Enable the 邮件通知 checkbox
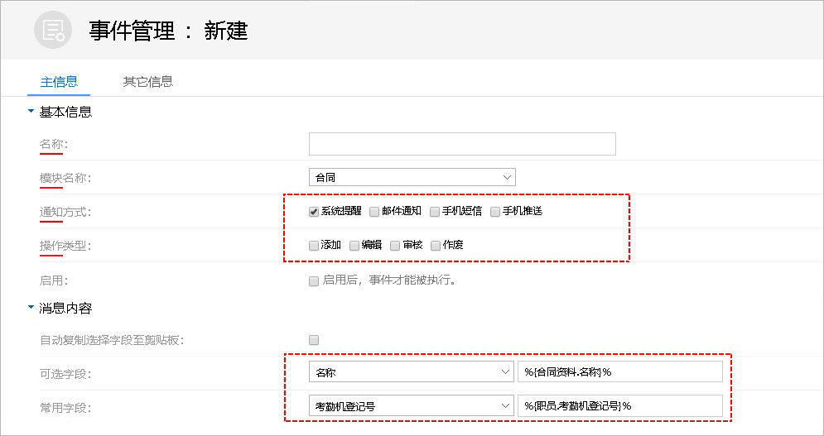The image size is (824, 436). (x=375, y=212)
